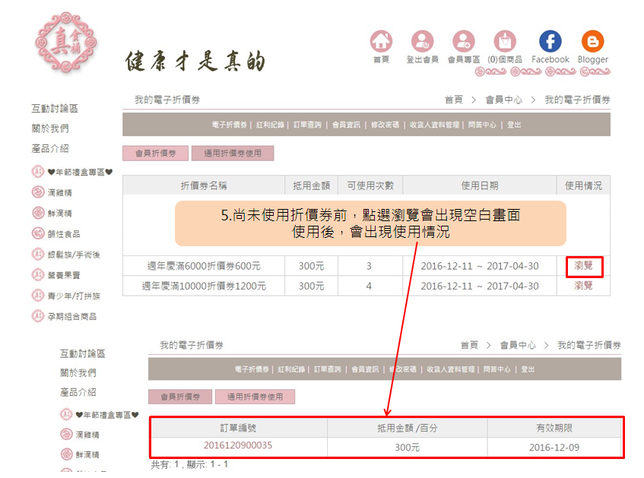Click 會員中心 in the upper breadcrumb trail
This screenshot has width=644, height=478.
coord(503,100)
